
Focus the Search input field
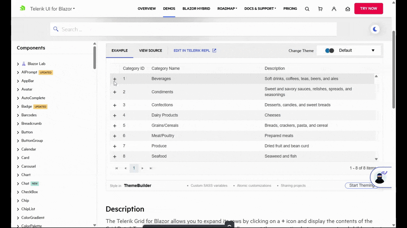[x=193, y=29]
